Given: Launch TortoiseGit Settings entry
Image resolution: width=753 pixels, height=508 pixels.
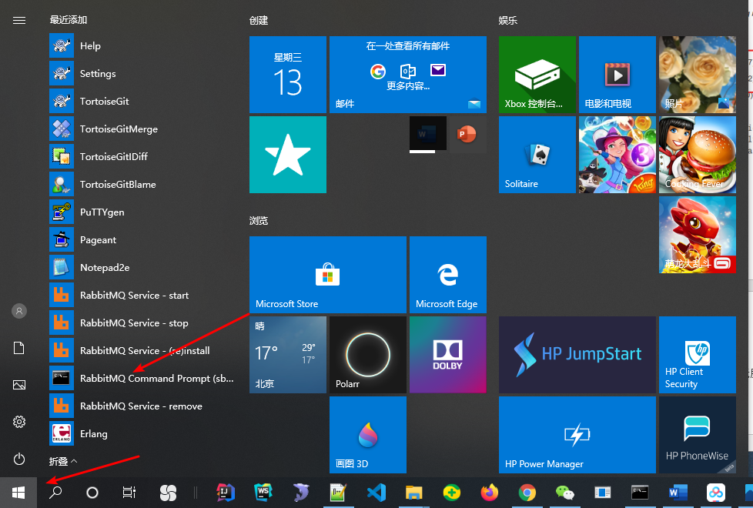Looking at the screenshot, I should tap(142, 73).
